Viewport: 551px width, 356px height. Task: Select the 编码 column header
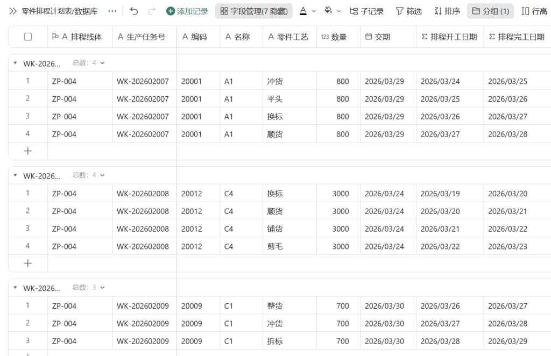(198, 37)
